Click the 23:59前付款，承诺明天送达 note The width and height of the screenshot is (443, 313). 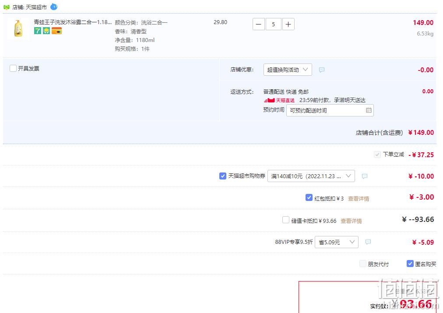(x=333, y=100)
